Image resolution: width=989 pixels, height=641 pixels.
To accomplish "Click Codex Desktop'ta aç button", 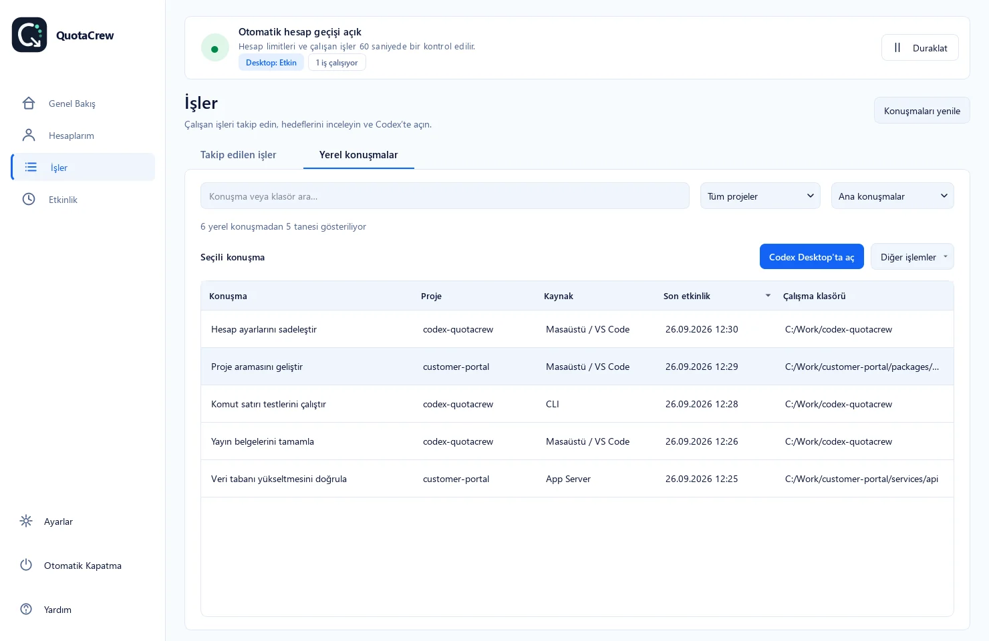I will (811, 257).
